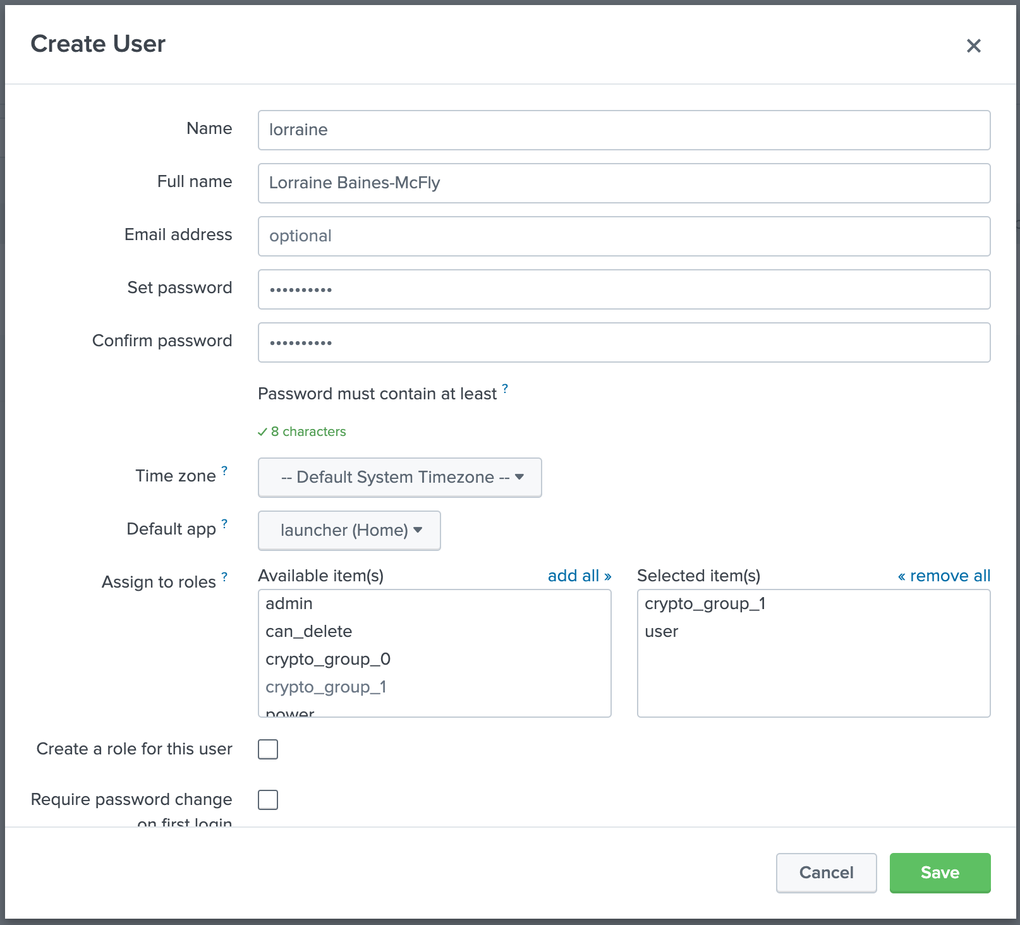Click the add all link

(x=579, y=576)
